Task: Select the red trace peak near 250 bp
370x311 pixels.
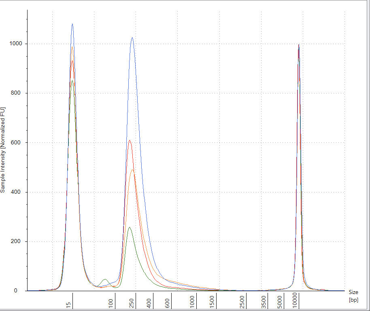Action: [130, 140]
